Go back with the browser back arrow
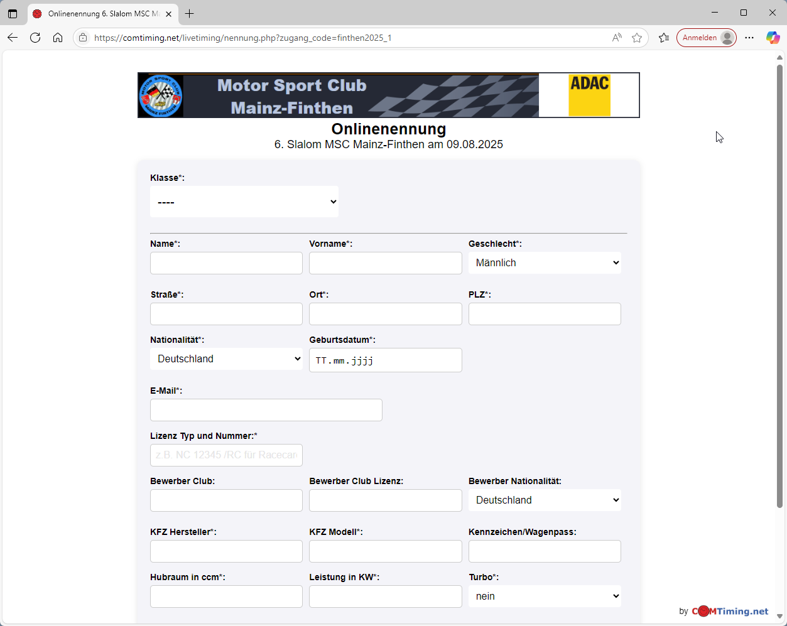This screenshot has height=626, width=787. pyautogui.click(x=13, y=38)
